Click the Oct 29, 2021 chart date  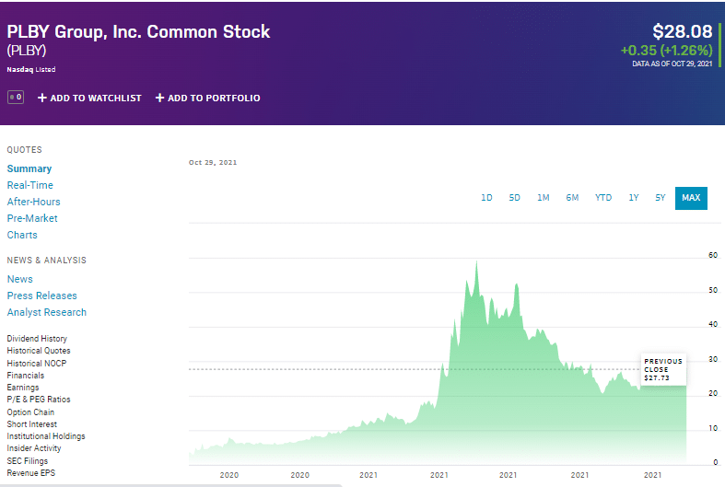point(213,163)
